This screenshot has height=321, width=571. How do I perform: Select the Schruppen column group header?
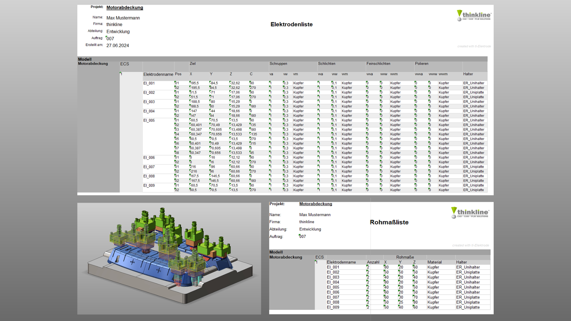[278, 64]
